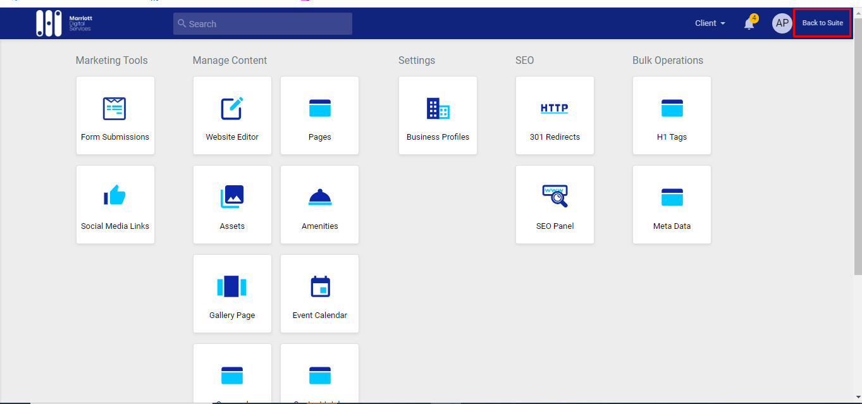The height and width of the screenshot is (404, 862).
Task: Open the 301 Redirects HTTP icon
Action: coord(555,109)
